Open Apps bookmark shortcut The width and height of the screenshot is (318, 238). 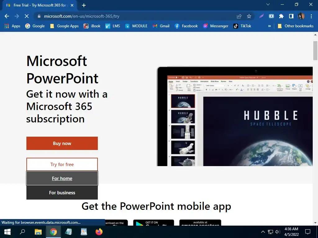(x=12, y=26)
